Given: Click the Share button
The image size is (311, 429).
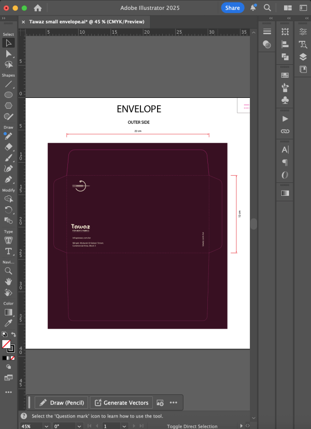Looking at the screenshot, I should click(232, 8).
